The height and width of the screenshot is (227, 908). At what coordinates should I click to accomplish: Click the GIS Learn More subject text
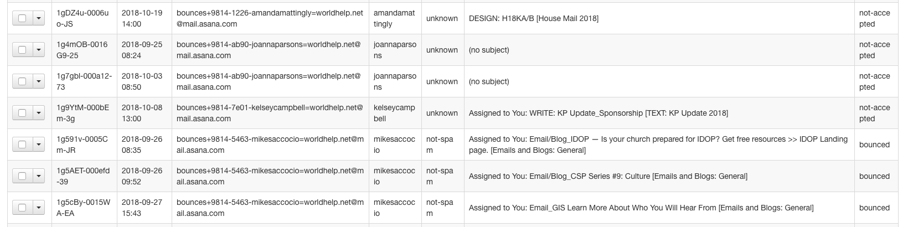[x=641, y=208]
